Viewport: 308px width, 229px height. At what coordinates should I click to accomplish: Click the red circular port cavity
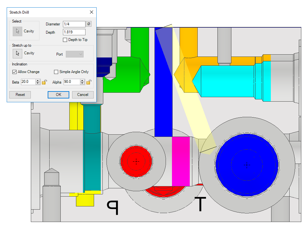136,161
